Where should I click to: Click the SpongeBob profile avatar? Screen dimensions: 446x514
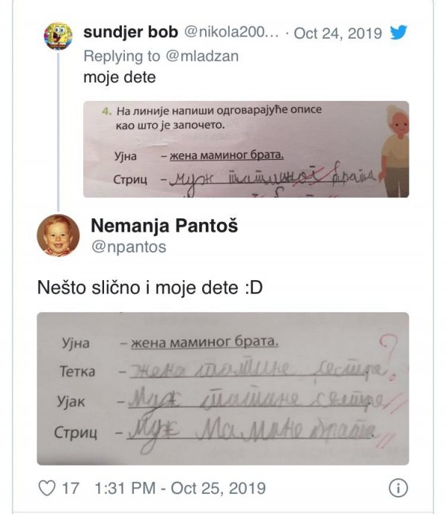click(59, 34)
